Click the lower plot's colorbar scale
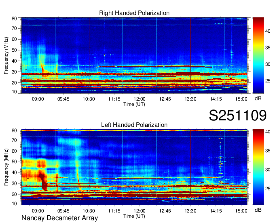 258,167
